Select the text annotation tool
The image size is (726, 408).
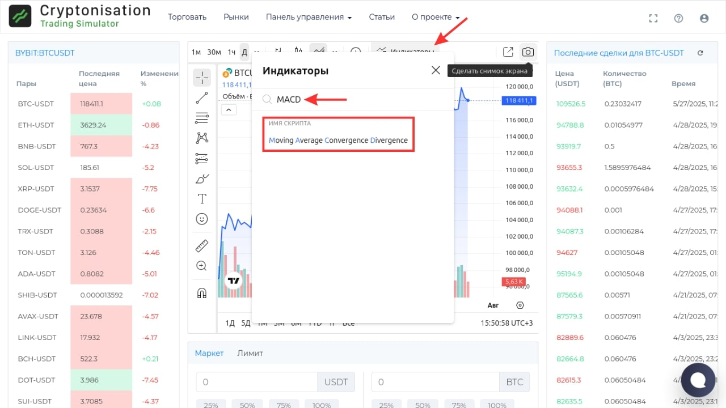(202, 199)
